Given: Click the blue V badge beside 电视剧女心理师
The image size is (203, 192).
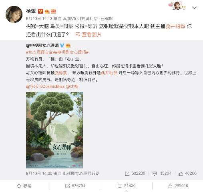Looking at the screenshot, I should point(62,46).
